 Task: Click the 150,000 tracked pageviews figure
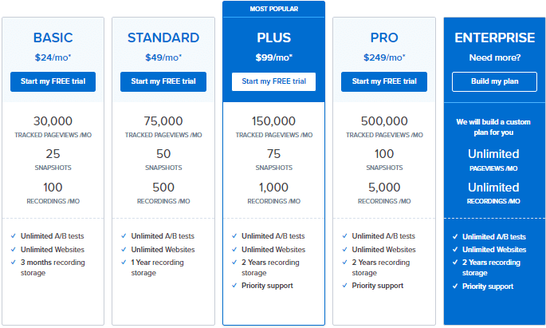tap(273, 121)
